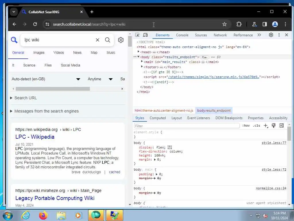The height and width of the screenshot is (221, 294).
Task: Expand the head element node
Action: pyautogui.click(x=138, y=52)
